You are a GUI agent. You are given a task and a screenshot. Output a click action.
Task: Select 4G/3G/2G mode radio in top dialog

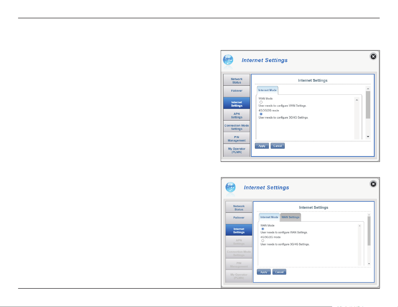tap(261, 114)
